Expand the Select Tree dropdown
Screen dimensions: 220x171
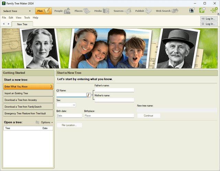point(17,11)
